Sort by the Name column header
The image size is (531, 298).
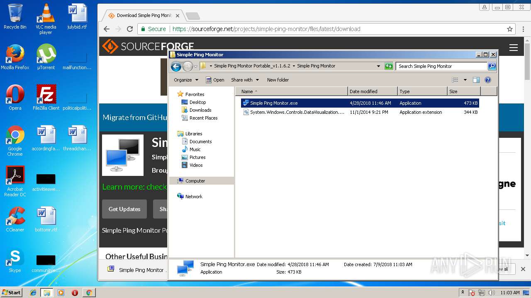click(x=291, y=91)
